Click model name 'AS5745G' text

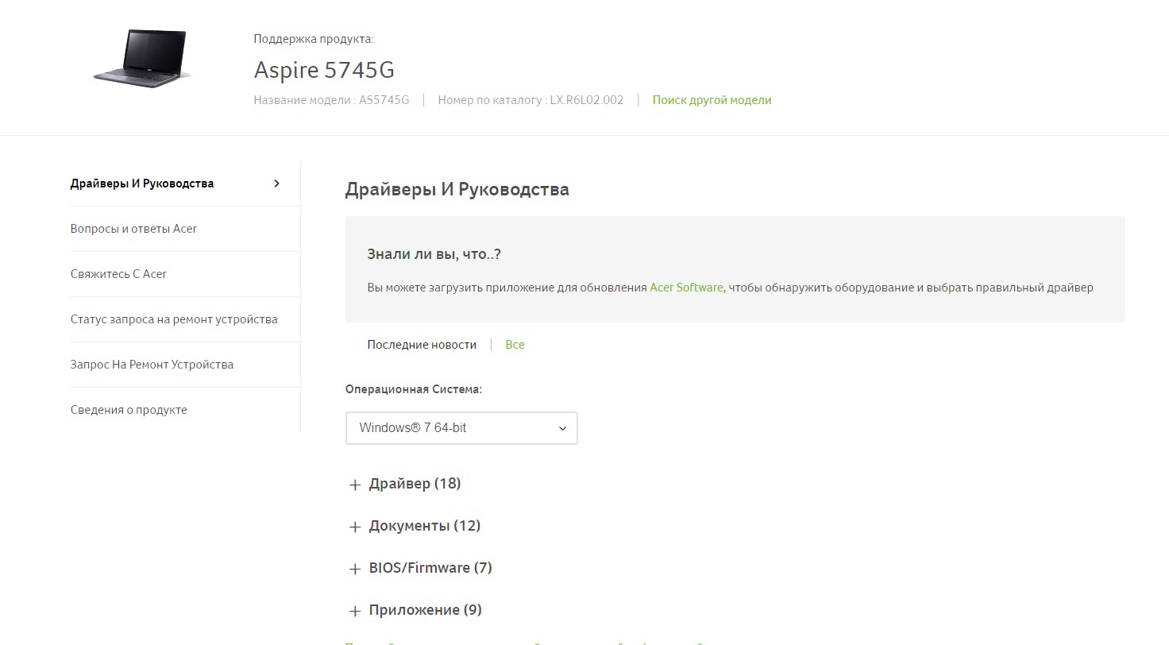(384, 100)
